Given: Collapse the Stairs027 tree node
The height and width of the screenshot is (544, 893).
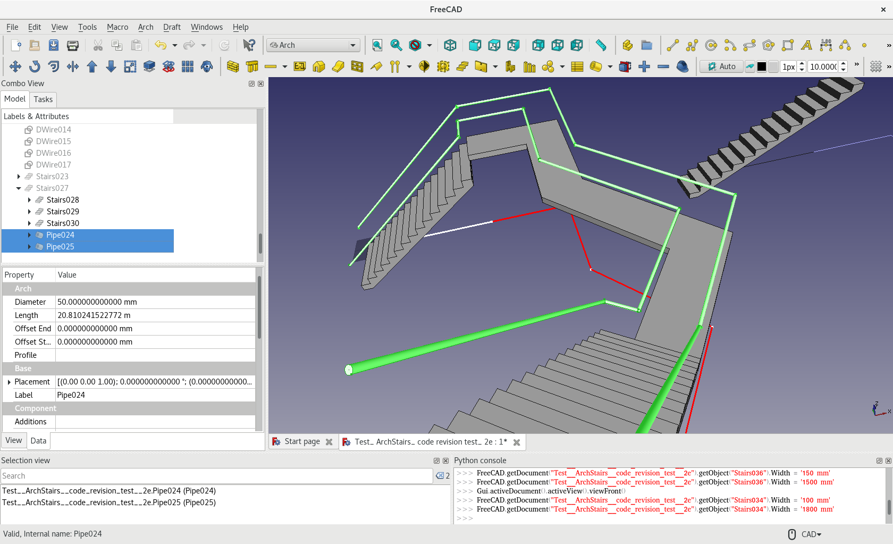Looking at the screenshot, I should pyautogui.click(x=19, y=188).
